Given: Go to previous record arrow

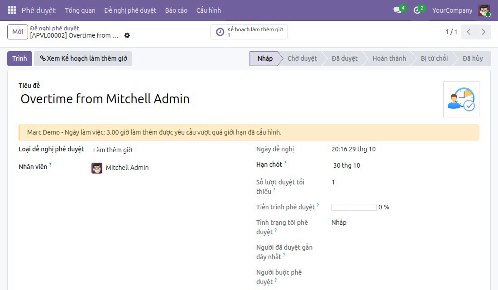Looking at the screenshot, I should (x=469, y=32).
